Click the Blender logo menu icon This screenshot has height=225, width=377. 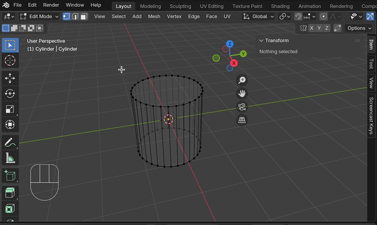(6, 5)
